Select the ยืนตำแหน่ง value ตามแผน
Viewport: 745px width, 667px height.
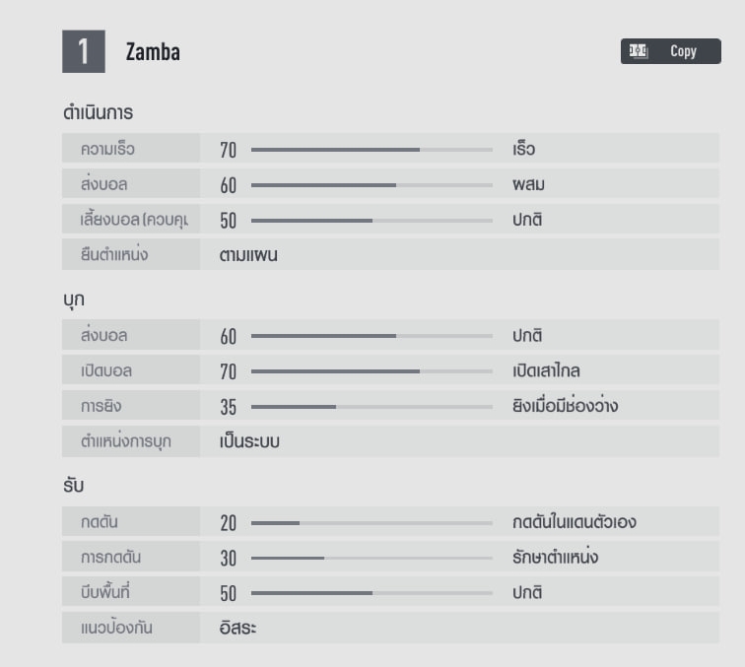tap(248, 255)
